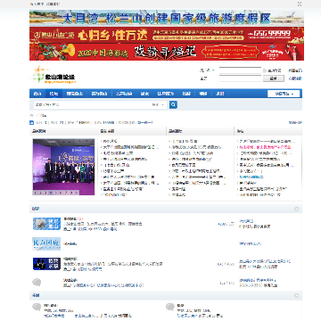Open the 2020中国海影城 banner ad
Image resolution: width=321 pixels, height=321 pixels.
[167, 52]
